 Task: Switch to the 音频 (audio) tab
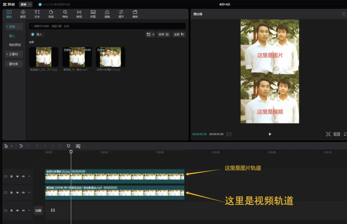pos(23,14)
